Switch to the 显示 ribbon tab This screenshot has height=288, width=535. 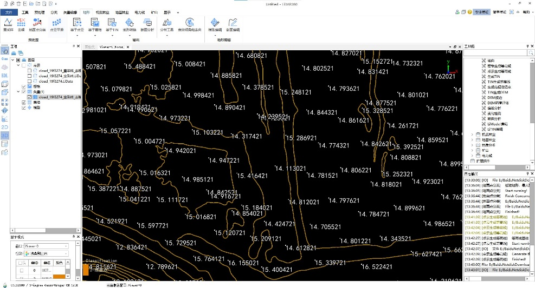point(167,12)
